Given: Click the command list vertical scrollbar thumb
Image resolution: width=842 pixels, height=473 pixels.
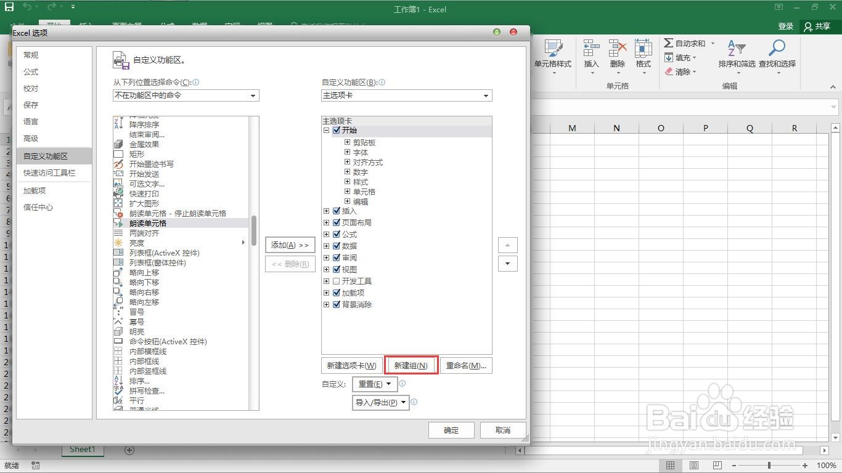Looking at the screenshot, I should point(254,230).
